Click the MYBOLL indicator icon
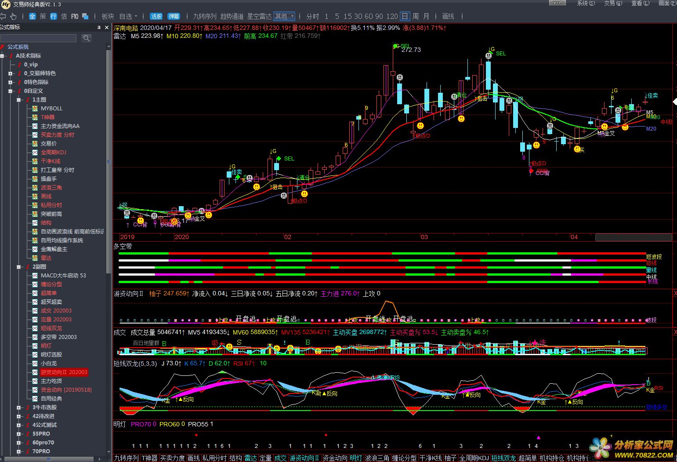Screen dimensions: 677x462 pyautogui.click(x=35, y=108)
